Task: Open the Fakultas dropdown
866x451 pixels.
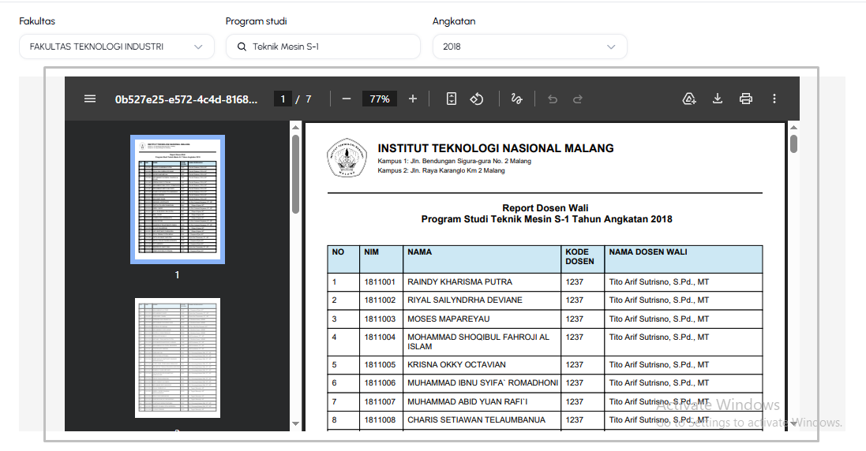Action: pos(117,47)
